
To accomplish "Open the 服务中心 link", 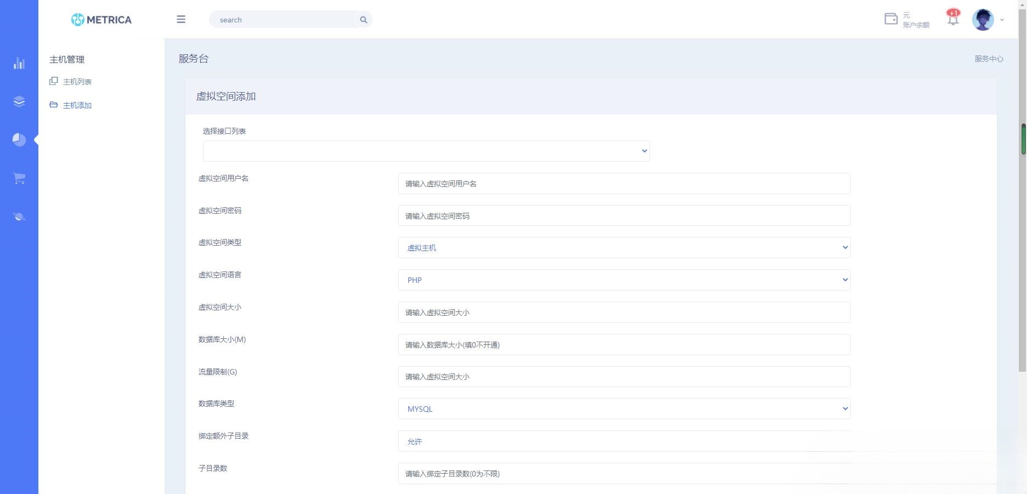I will [x=989, y=59].
